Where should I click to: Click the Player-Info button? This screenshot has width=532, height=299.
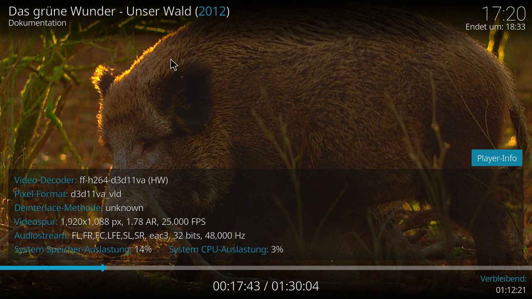[497, 158]
